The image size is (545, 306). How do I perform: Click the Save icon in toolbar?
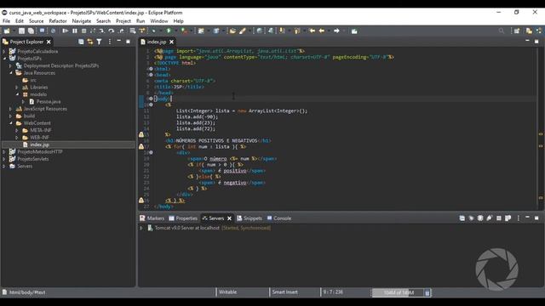click(21, 31)
